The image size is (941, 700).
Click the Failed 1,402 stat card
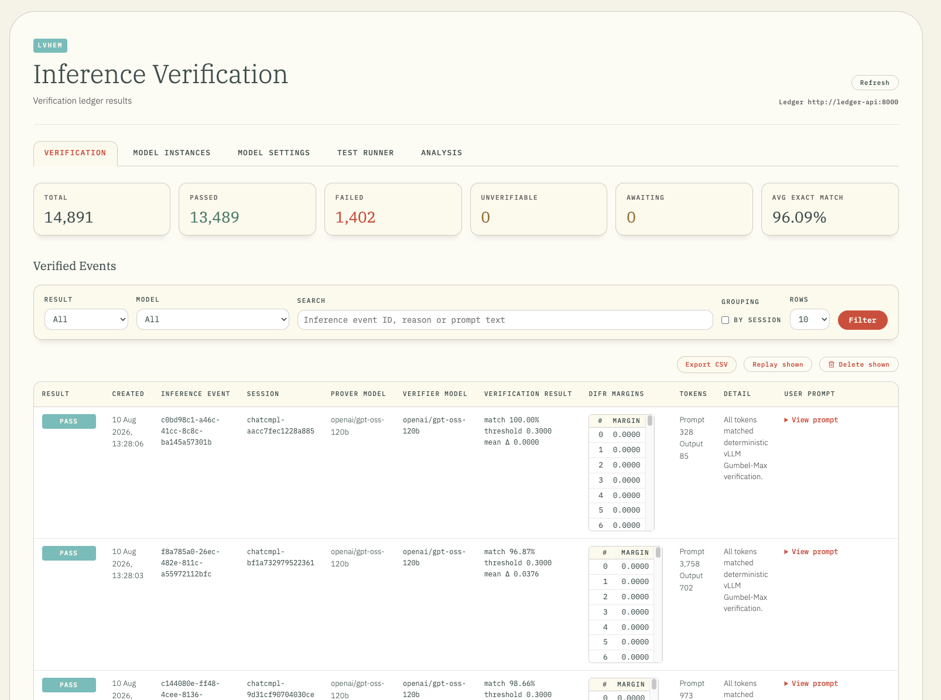pos(393,209)
